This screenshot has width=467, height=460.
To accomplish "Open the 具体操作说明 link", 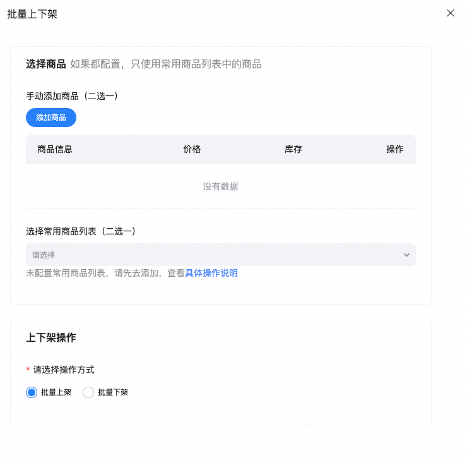I will click(211, 273).
